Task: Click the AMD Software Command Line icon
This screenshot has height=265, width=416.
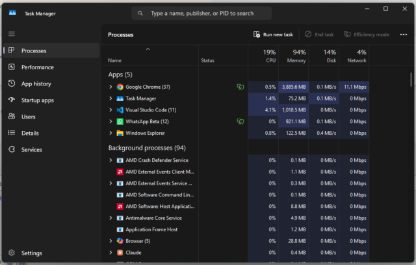Action: (x=120, y=195)
